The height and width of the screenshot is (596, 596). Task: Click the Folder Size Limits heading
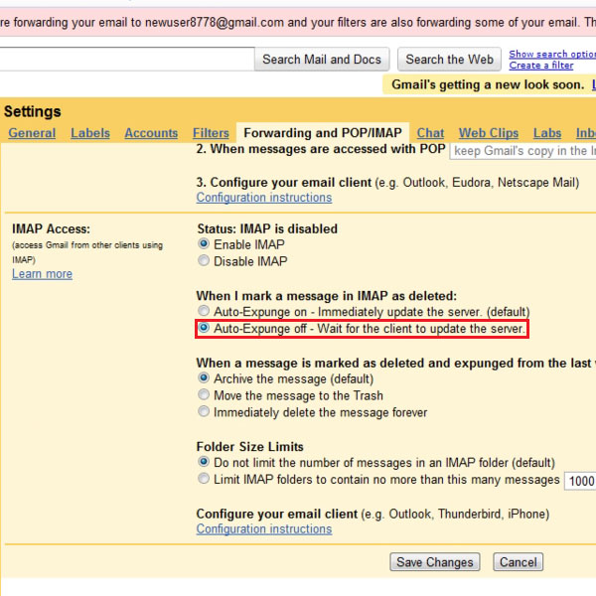[249, 447]
